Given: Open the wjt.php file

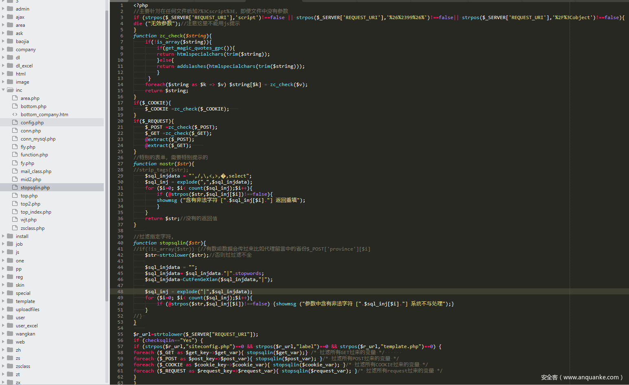Looking at the screenshot, I should 28,220.
